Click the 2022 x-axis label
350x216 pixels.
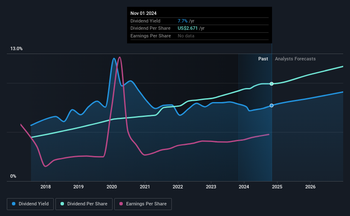[x=178, y=187]
